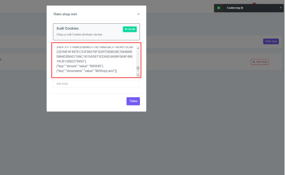The width and height of the screenshot is (285, 175).
Task: Click the cookie textarea scroll-up arrow
Action: (138, 48)
